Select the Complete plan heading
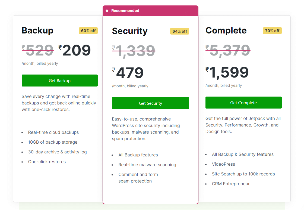The width and height of the screenshot is (304, 210). click(226, 30)
